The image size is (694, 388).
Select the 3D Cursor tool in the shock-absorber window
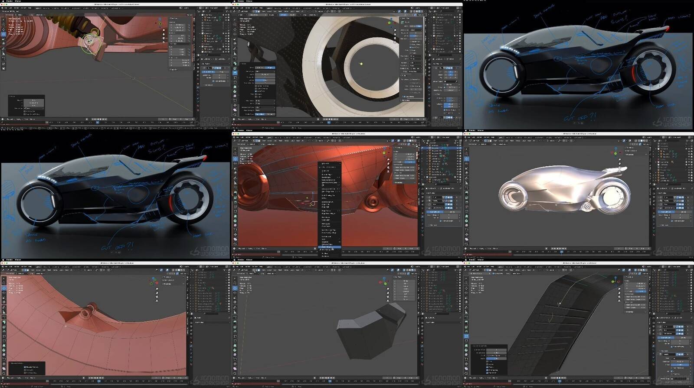tap(3, 24)
